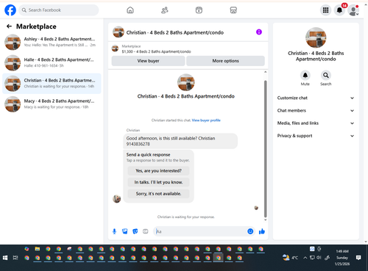Open the Notifications bell
The height and width of the screenshot is (271, 368).
tap(339, 10)
